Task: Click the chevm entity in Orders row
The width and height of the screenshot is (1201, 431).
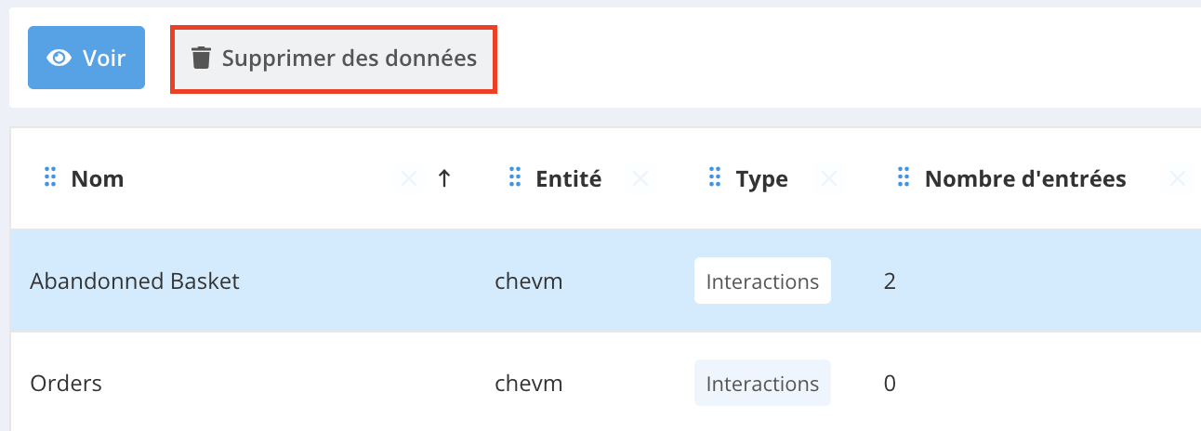Action: point(529,383)
